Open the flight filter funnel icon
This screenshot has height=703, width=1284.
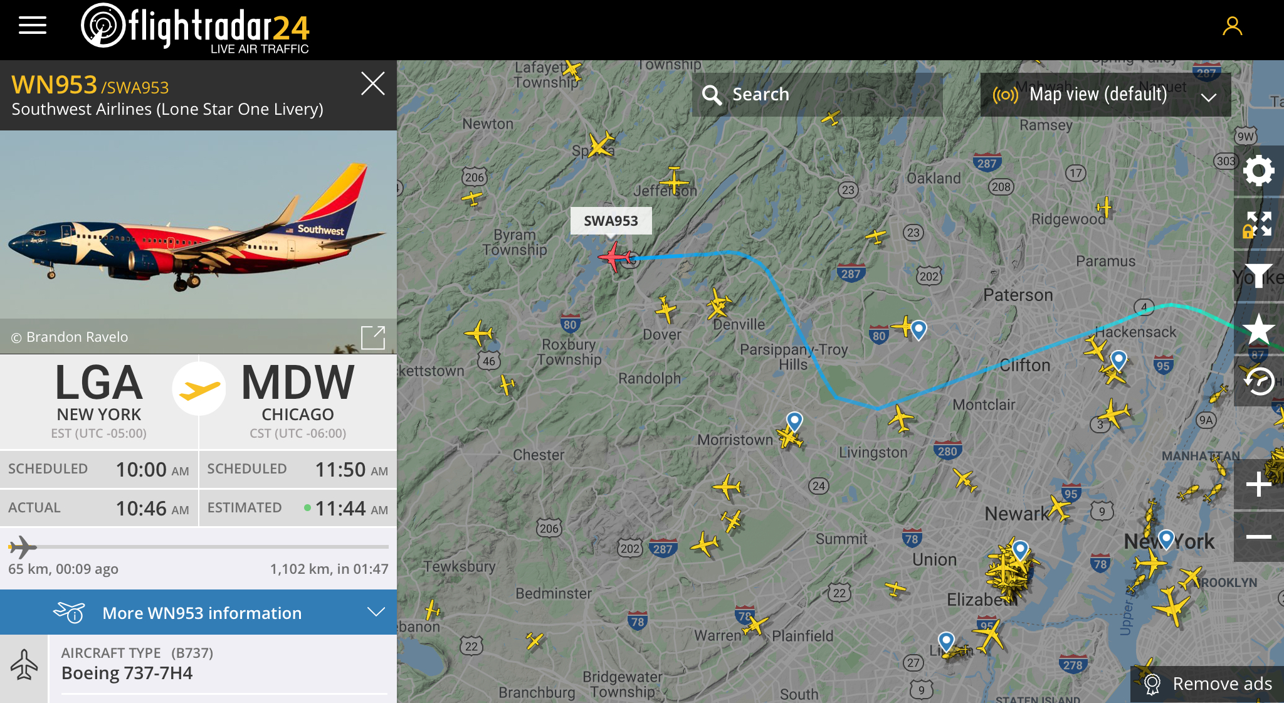(x=1258, y=276)
